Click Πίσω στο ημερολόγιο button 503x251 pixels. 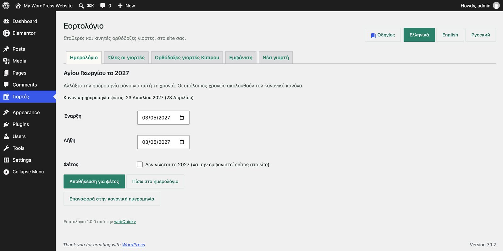[x=155, y=181]
